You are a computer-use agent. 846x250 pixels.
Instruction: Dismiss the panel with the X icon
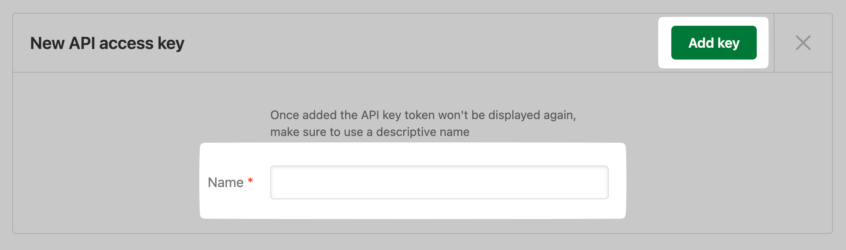tap(803, 43)
